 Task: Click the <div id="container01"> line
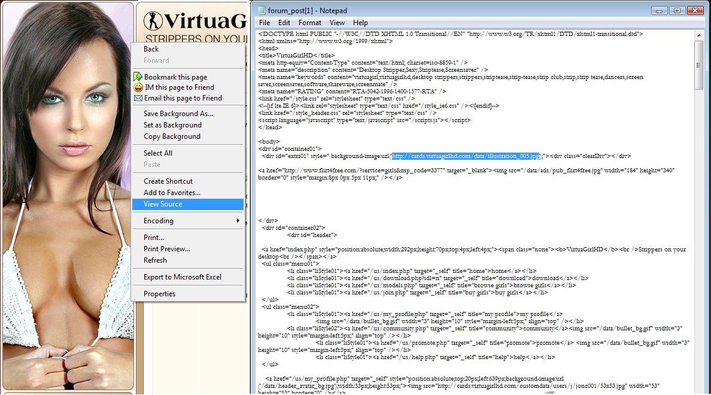290,149
